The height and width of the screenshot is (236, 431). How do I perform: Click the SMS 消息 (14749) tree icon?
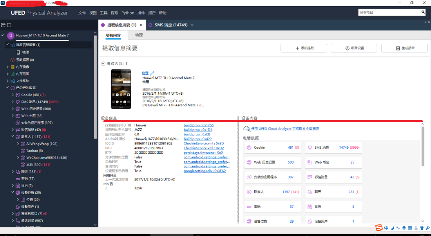tap(18, 102)
